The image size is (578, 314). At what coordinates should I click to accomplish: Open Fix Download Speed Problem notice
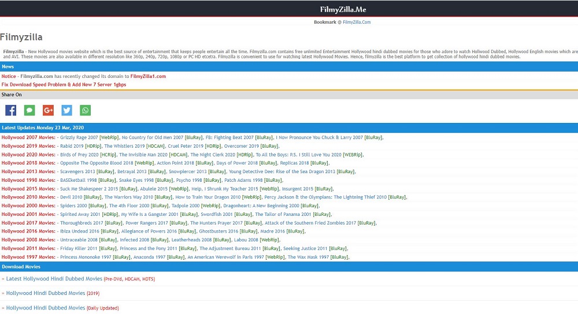tap(64, 85)
